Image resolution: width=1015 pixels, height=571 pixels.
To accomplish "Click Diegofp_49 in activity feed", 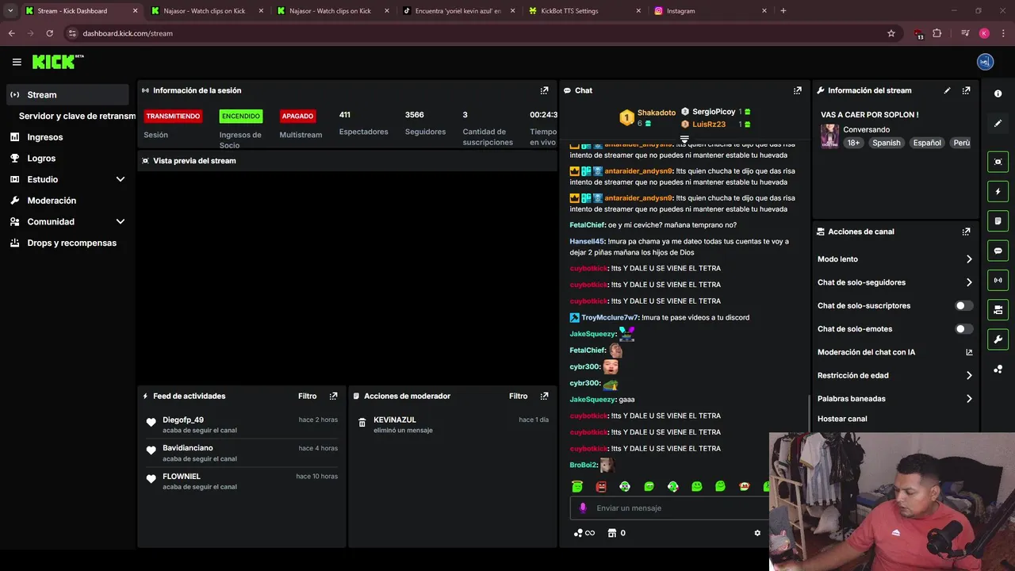I will [x=183, y=420].
